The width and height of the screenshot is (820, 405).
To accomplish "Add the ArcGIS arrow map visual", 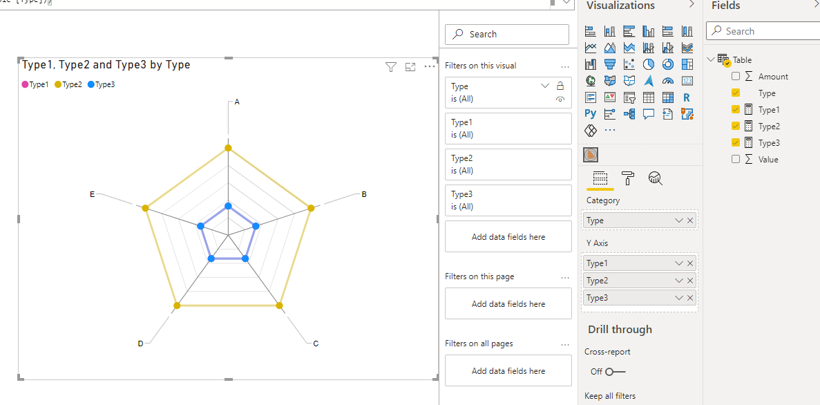I will (x=649, y=81).
